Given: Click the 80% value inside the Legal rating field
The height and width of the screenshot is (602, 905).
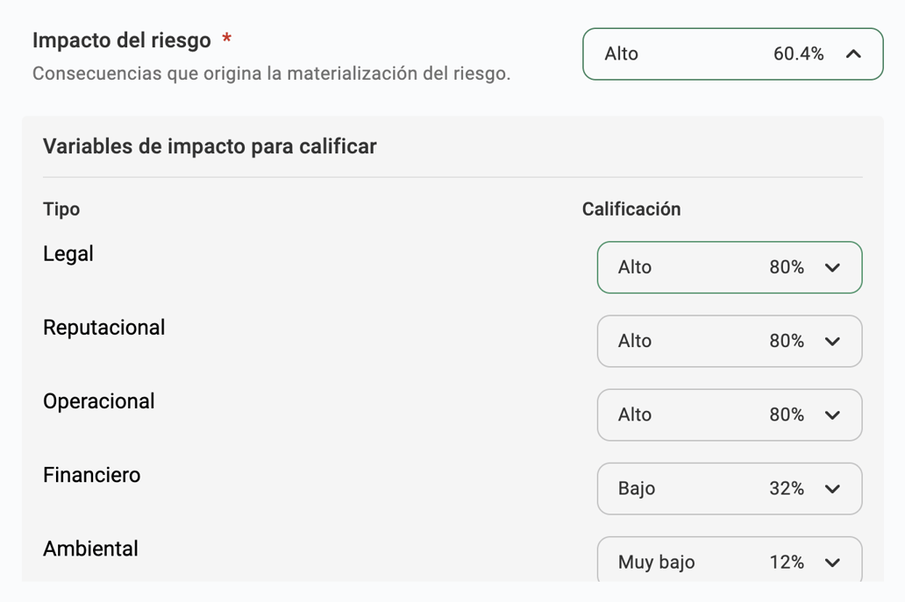Looking at the screenshot, I should (x=788, y=267).
